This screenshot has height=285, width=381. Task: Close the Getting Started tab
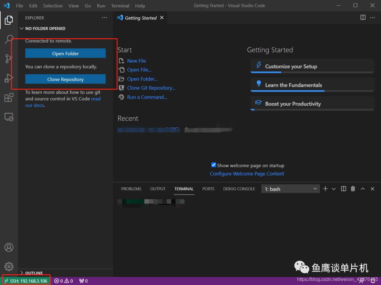click(162, 18)
